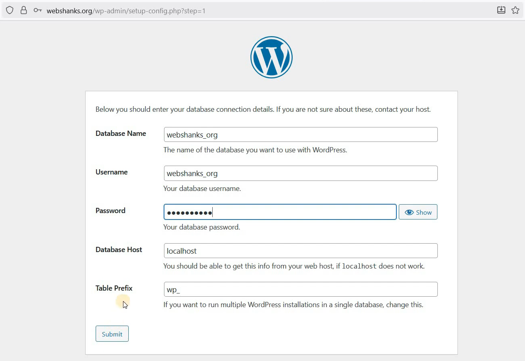The width and height of the screenshot is (525, 361).
Task: Click the URL in the address bar
Action: (x=126, y=11)
